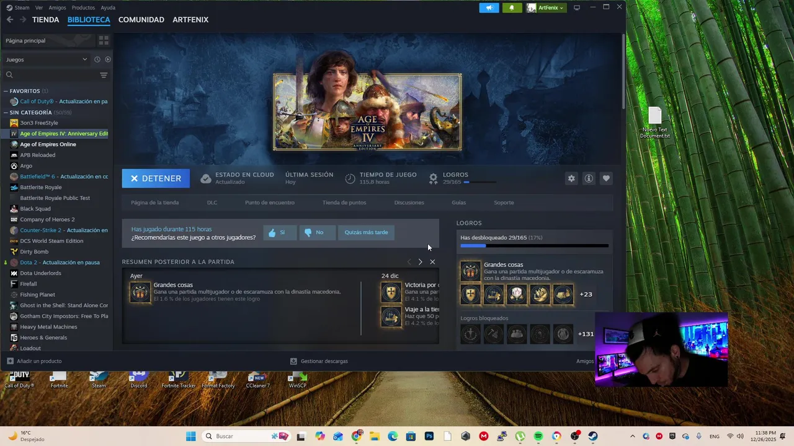
Task: Open Windows Start menu
Action: pos(190,436)
